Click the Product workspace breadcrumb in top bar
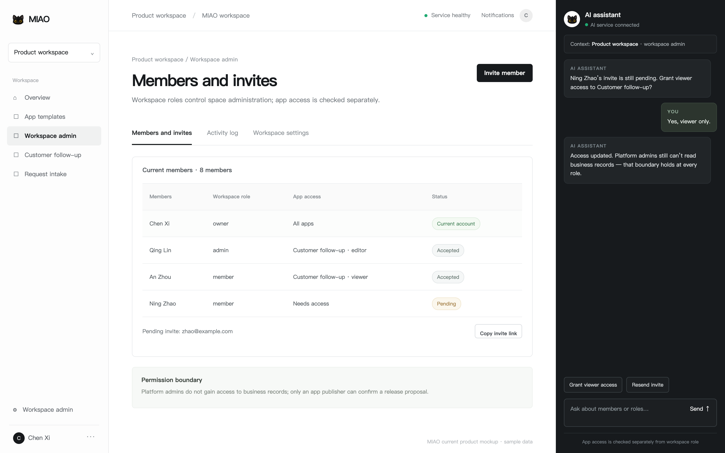725x453 pixels. click(x=159, y=16)
